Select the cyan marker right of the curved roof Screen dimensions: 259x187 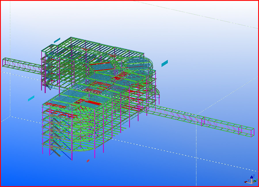[165, 63]
